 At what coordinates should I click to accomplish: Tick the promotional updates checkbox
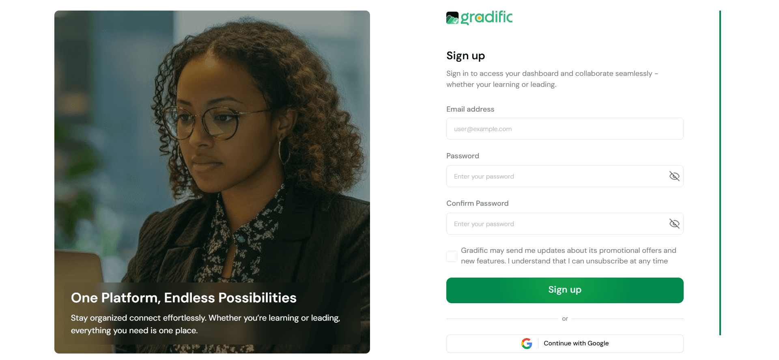(452, 256)
